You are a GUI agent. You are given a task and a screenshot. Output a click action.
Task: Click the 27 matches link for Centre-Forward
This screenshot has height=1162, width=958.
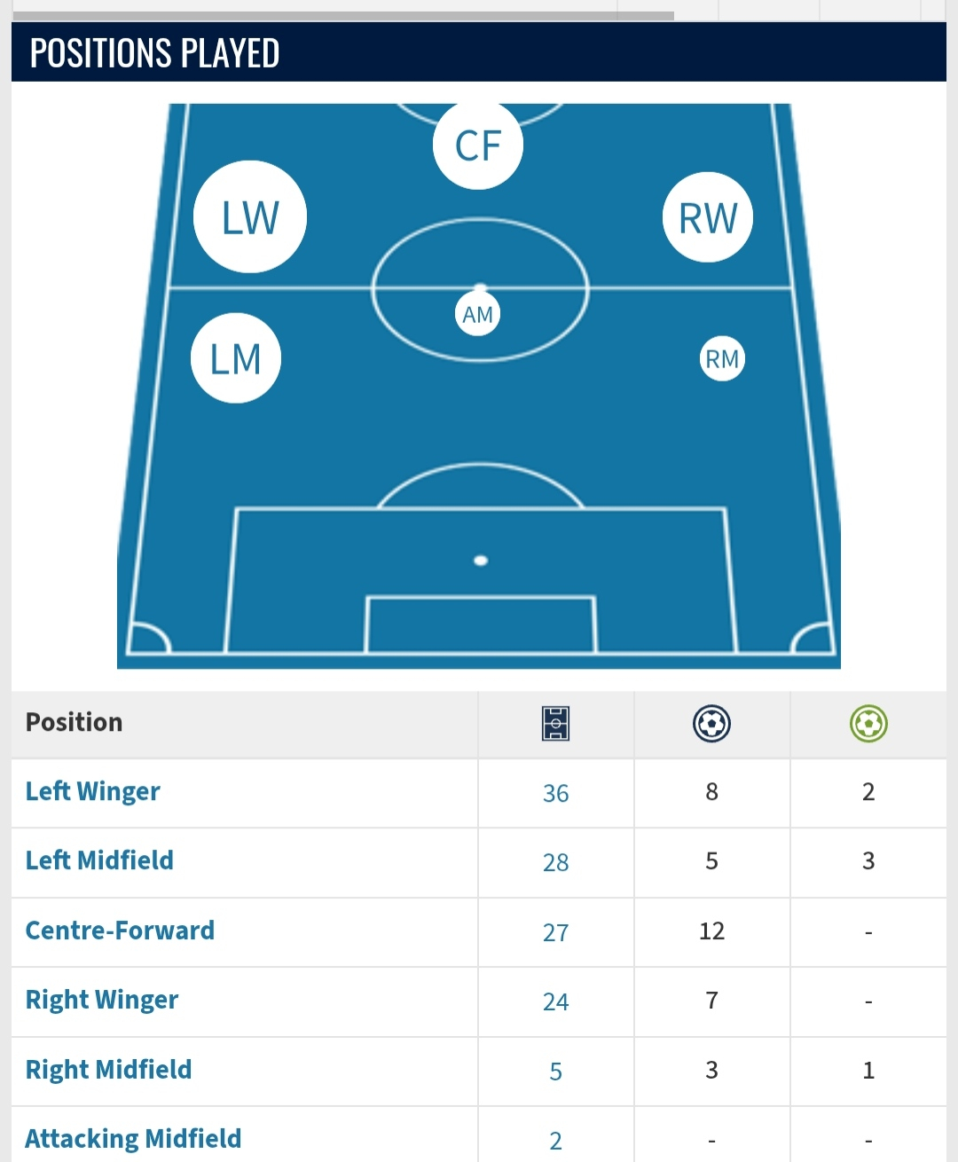556,932
